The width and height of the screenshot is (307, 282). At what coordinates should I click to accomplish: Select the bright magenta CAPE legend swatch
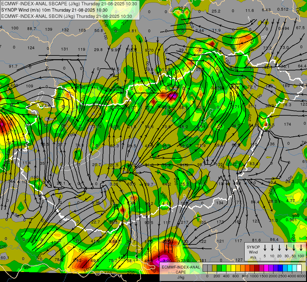point(266,268)
